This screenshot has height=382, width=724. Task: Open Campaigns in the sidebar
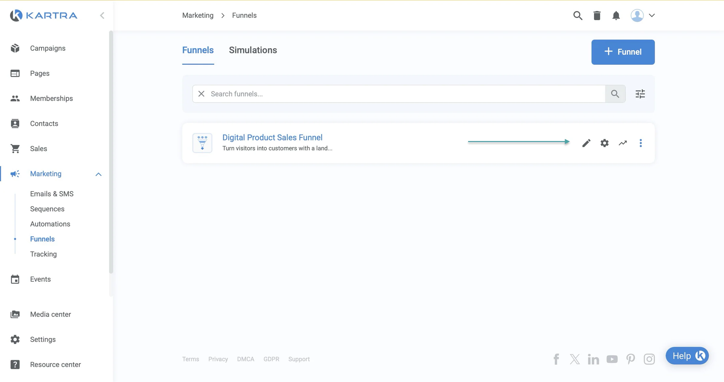(48, 48)
